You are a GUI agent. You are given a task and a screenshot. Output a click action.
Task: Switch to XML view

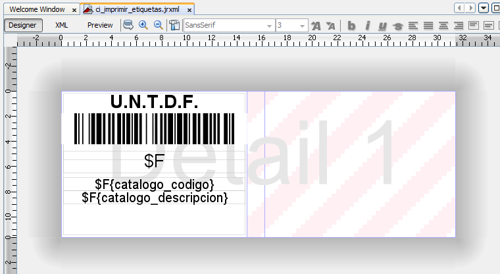[x=62, y=25]
